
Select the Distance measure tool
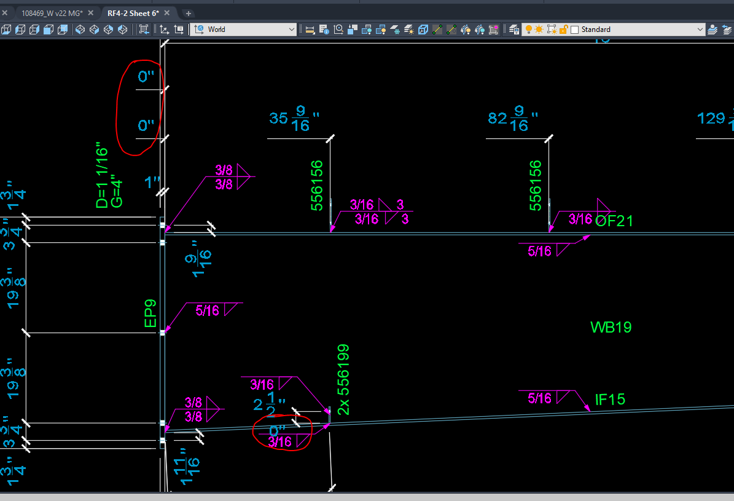point(310,29)
